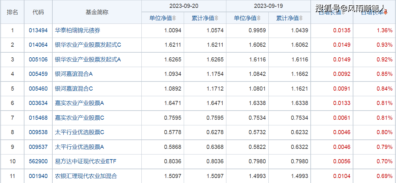Click fund code 005460
The image size is (396, 183).
tap(38, 89)
